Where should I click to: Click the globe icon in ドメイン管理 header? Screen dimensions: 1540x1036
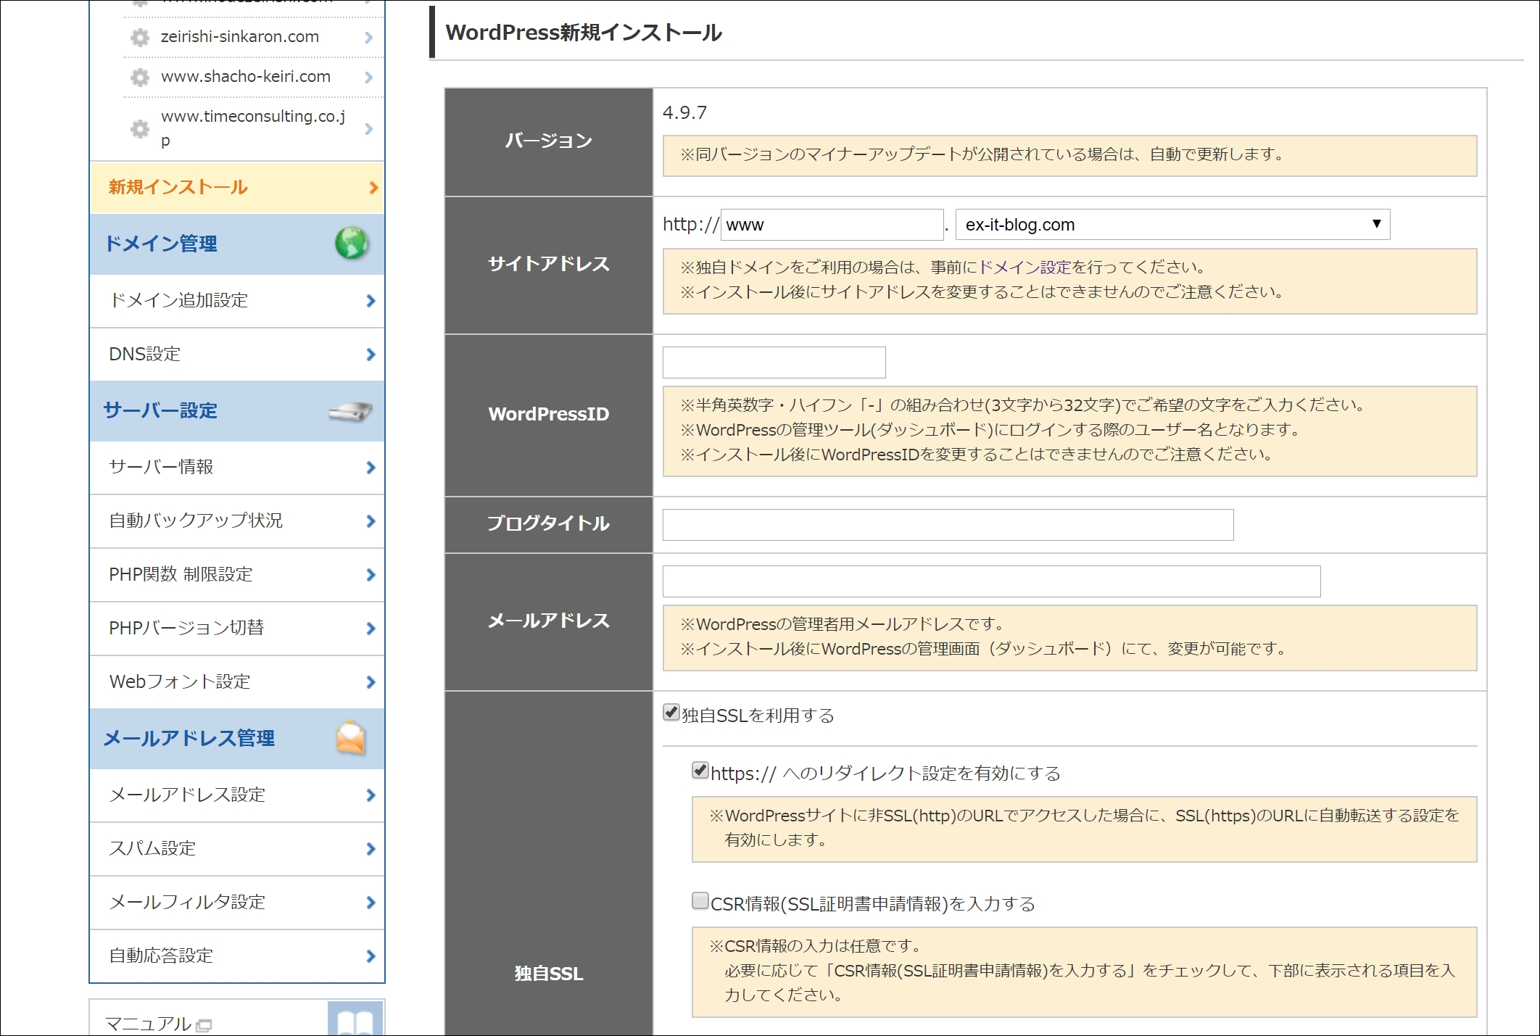(x=352, y=244)
